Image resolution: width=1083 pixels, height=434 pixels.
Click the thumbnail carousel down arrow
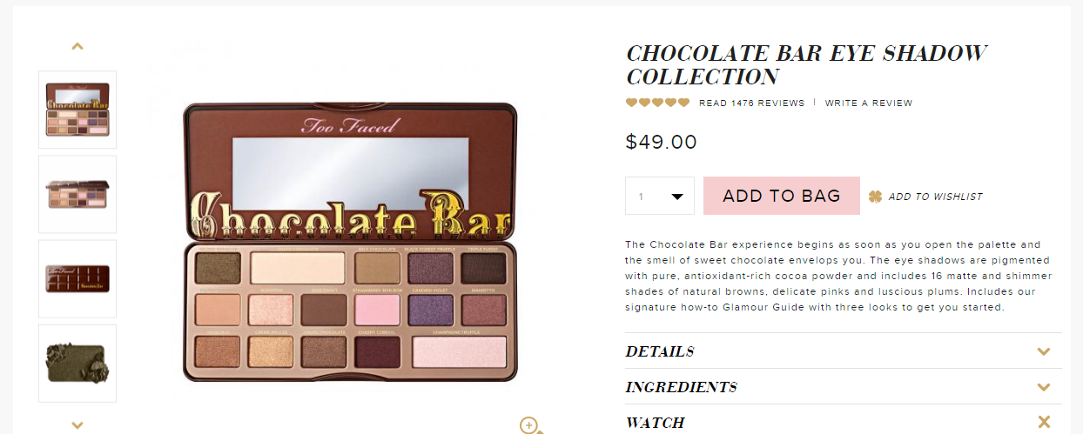(77, 424)
